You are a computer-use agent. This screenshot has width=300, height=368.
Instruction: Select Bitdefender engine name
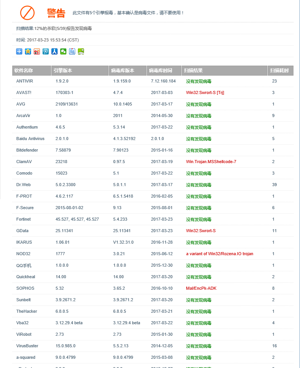click(27, 150)
